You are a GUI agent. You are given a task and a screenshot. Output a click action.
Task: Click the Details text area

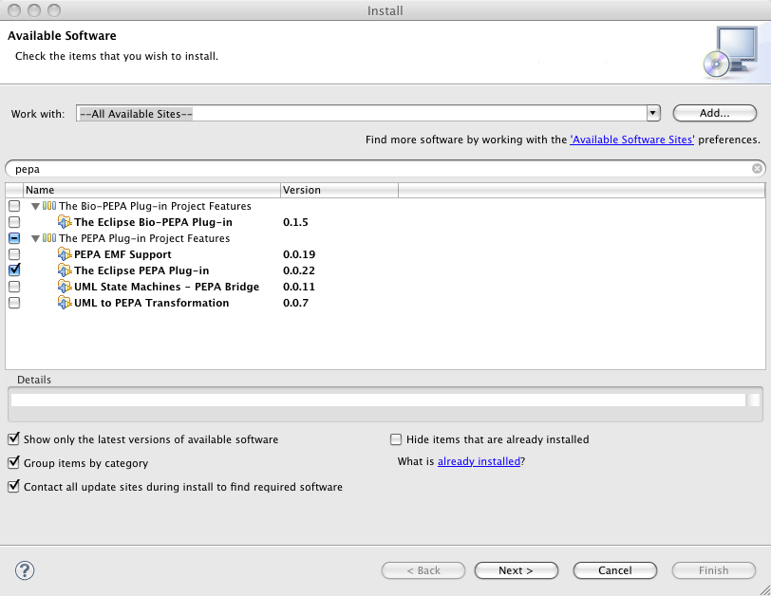pos(378,400)
